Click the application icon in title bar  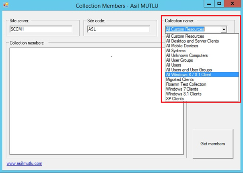[x=6, y=5]
